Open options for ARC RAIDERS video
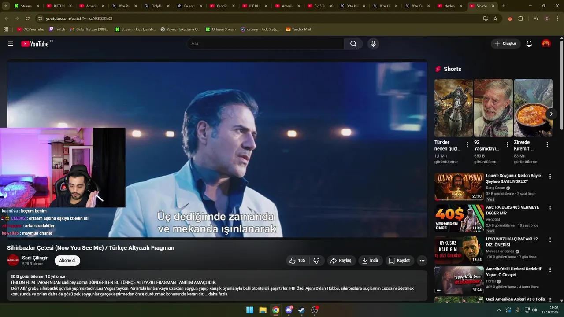The image size is (564, 317). [x=550, y=208]
